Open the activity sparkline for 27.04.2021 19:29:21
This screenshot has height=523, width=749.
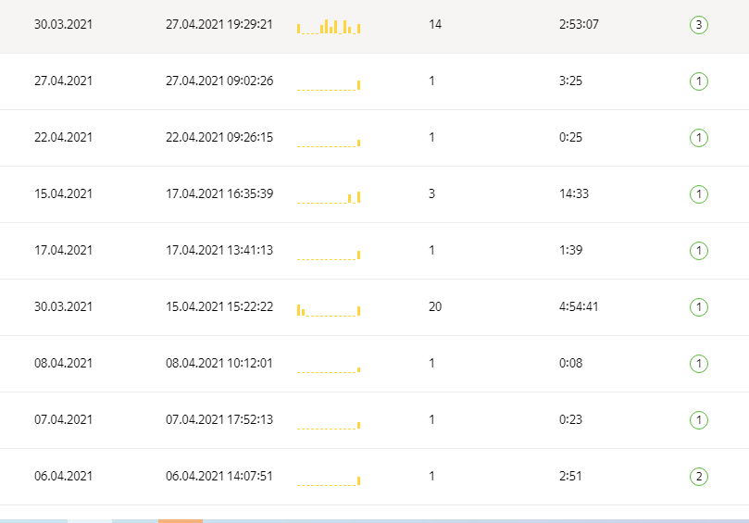pos(329,27)
